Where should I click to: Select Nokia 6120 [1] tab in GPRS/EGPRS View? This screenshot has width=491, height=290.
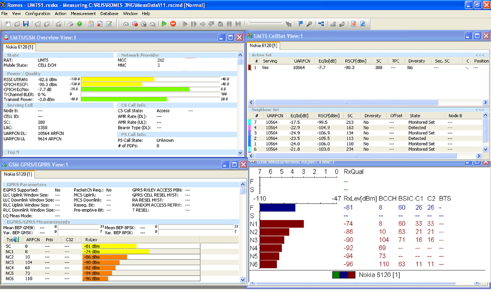pos(18,174)
